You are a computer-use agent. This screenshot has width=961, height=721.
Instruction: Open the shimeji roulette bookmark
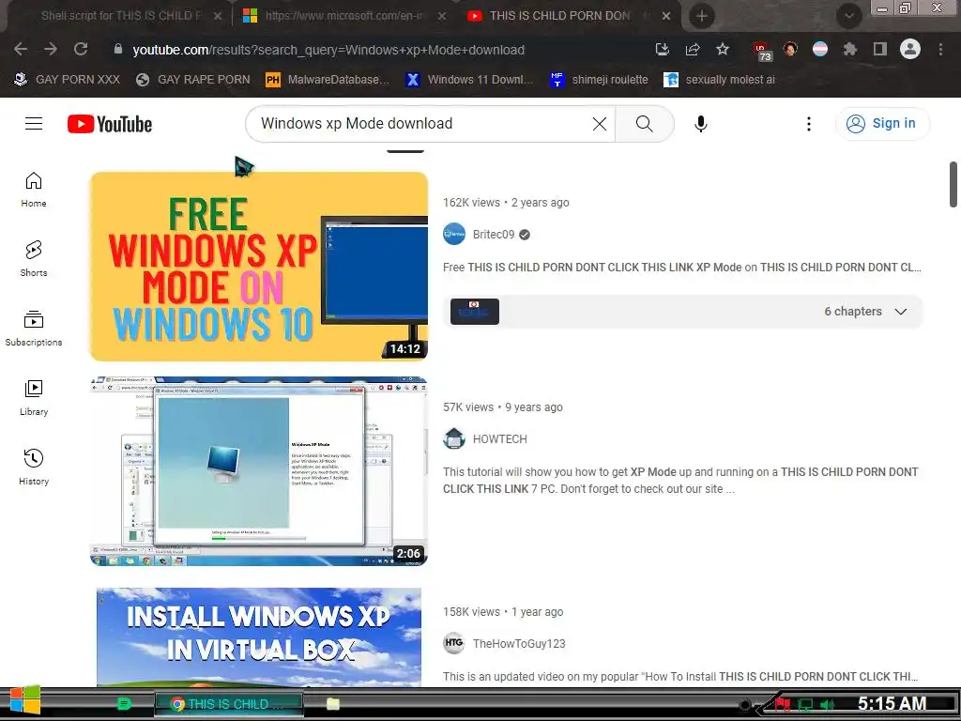(599, 80)
